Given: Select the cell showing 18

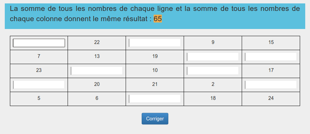Looking at the screenshot, I should click(x=213, y=99).
